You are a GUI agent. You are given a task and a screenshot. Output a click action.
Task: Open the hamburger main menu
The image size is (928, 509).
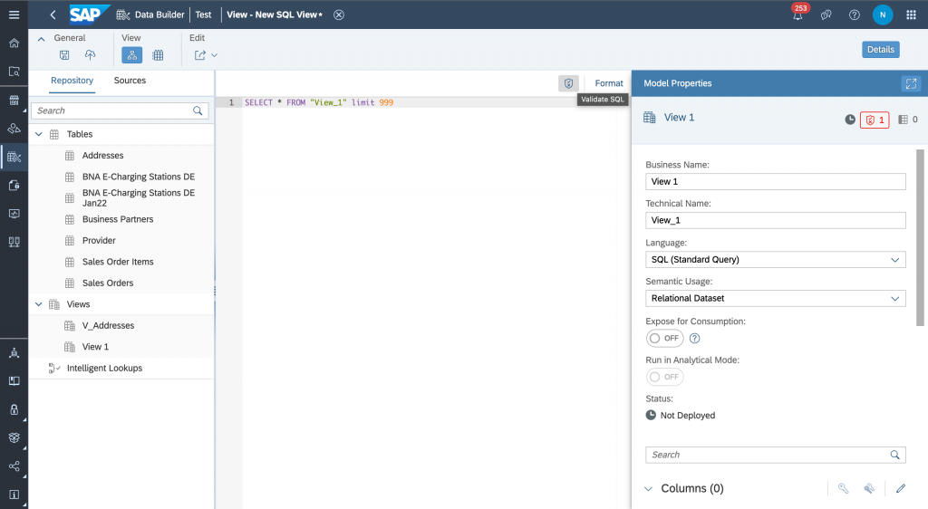point(14,14)
